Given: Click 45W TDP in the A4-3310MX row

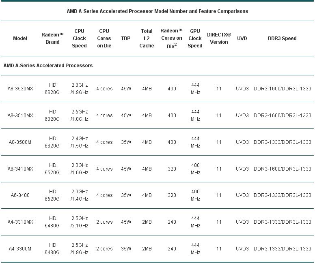Looking at the screenshot, I should 126,222.
